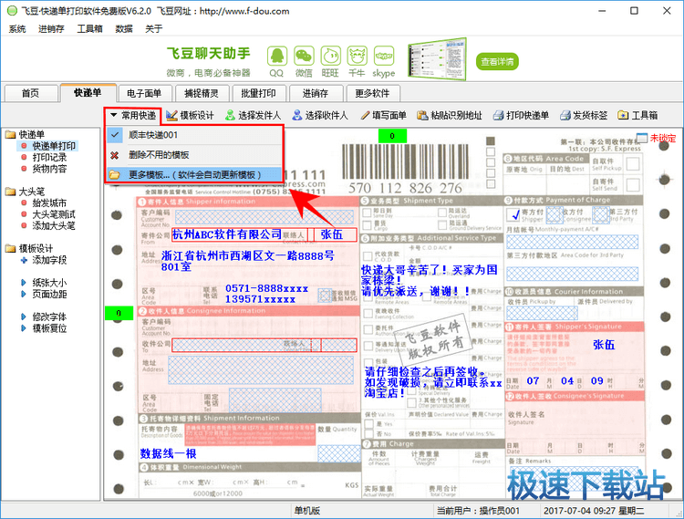Viewport: 684px width, 519px height.
Task: Open the 工具箱 menu bar item
Action: (x=90, y=29)
